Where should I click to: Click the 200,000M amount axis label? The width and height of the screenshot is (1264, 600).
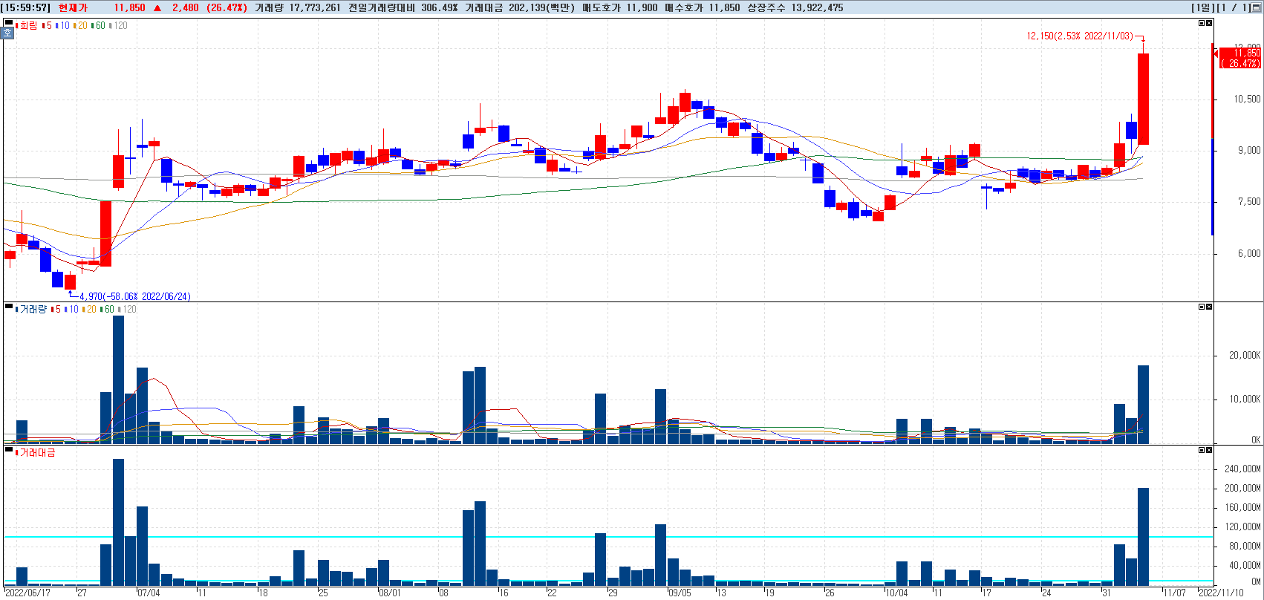pos(1242,488)
